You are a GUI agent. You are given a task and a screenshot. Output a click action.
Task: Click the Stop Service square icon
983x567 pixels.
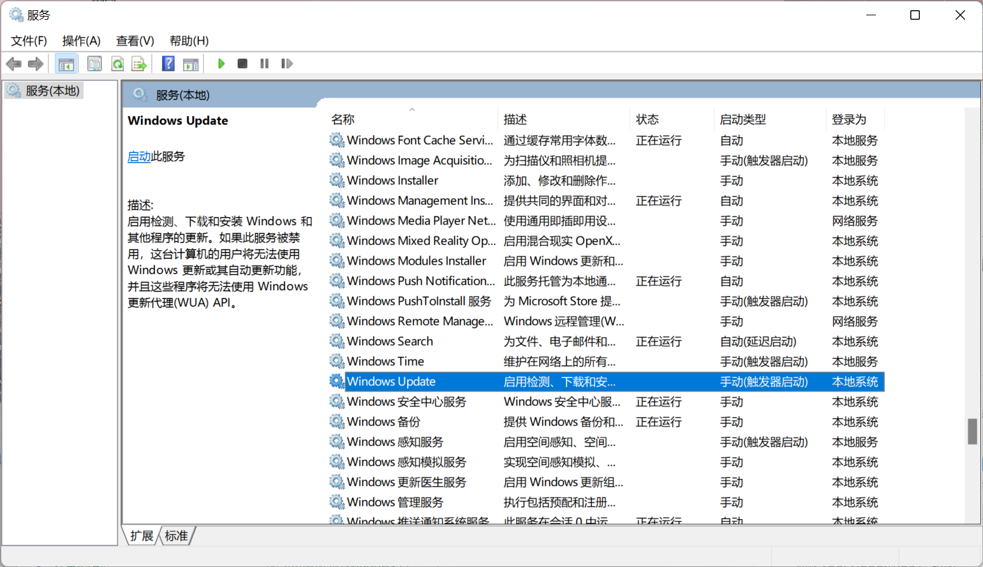[x=242, y=64]
